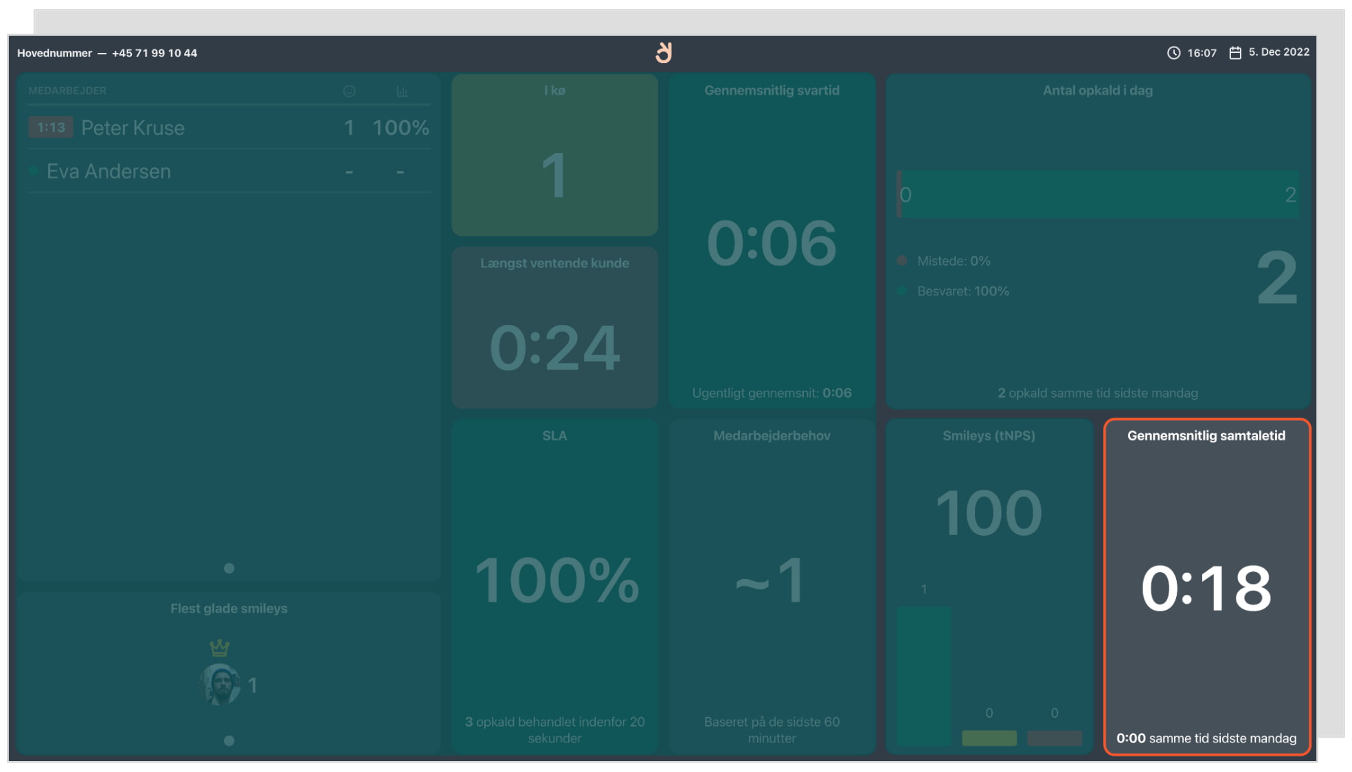Viewport: 1352px width, 772px height.
Task: Click the 1:13 call timer badge
Action: (x=51, y=128)
